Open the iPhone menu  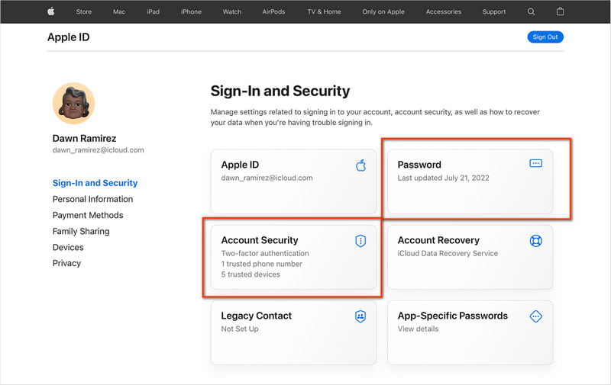coord(192,11)
